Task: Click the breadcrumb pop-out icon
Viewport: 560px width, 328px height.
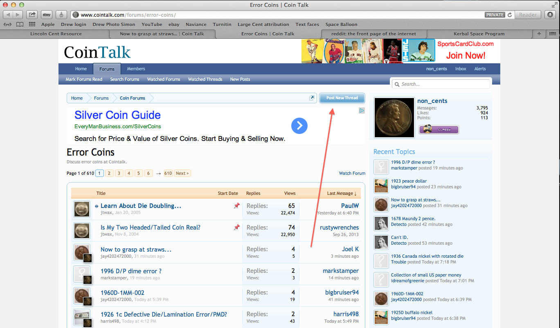Action: tap(312, 98)
